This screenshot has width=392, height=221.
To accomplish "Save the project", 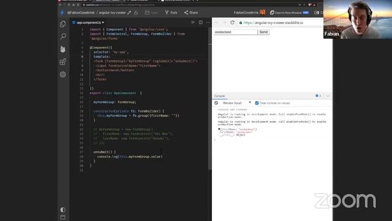I will point(151,12).
